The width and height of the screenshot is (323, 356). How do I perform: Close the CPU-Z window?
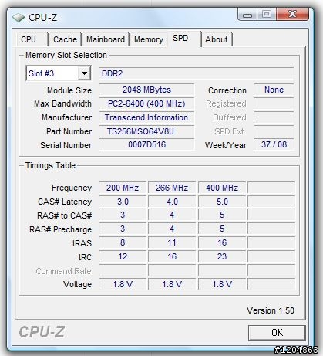point(292,15)
